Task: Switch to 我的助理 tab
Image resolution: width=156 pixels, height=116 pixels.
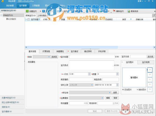Action: click(x=10, y=5)
